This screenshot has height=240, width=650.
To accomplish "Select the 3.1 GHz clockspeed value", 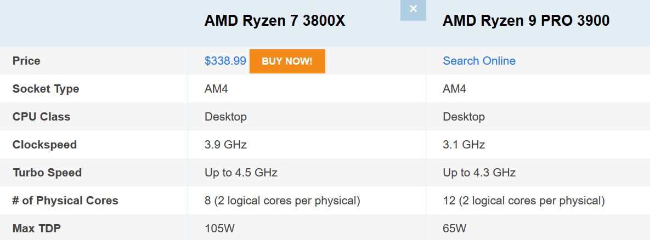I will [x=464, y=145].
